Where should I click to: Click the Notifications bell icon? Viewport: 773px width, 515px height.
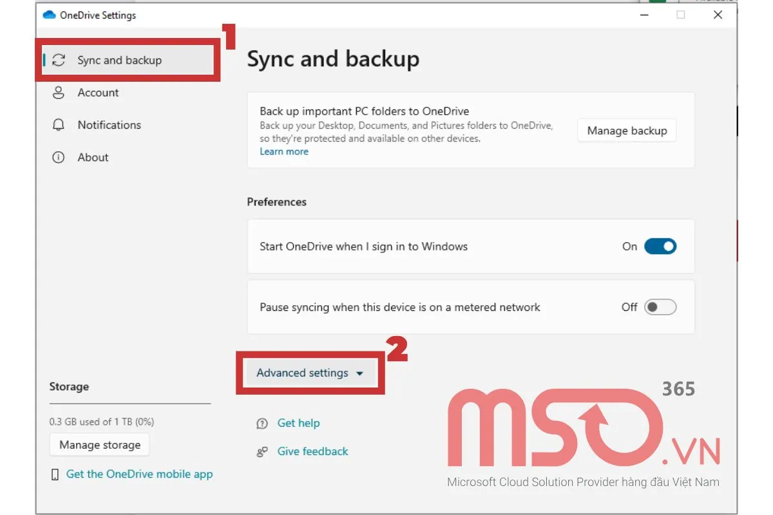click(x=59, y=125)
